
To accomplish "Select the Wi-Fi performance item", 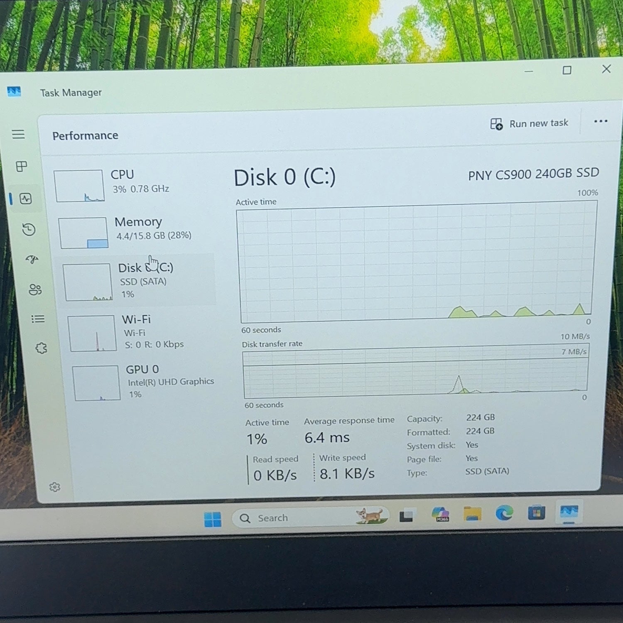I will [x=141, y=333].
